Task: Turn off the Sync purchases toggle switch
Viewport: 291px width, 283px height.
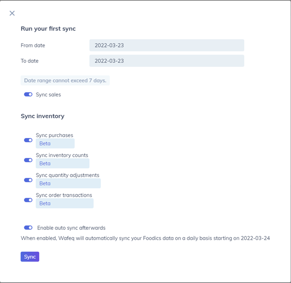Action: (28, 140)
